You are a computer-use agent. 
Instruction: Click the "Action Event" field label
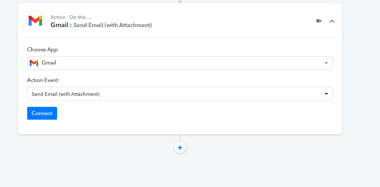[x=42, y=80]
